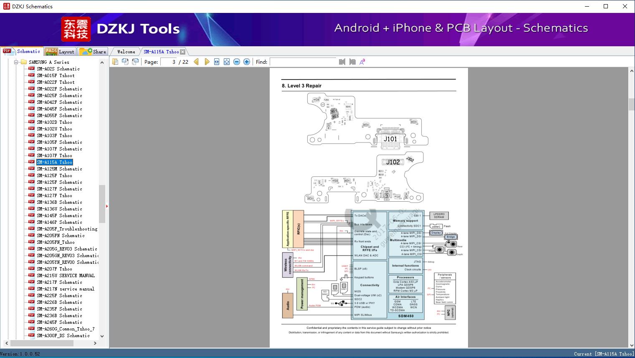This screenshot has width=635, height=358.
Task: Switch to the Welcome tab
Action: [126, 52]
